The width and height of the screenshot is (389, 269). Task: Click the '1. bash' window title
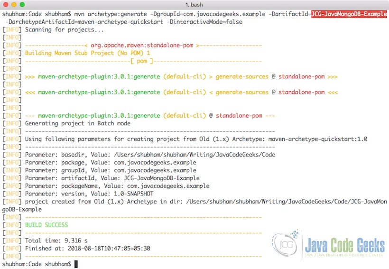(194, 5)
